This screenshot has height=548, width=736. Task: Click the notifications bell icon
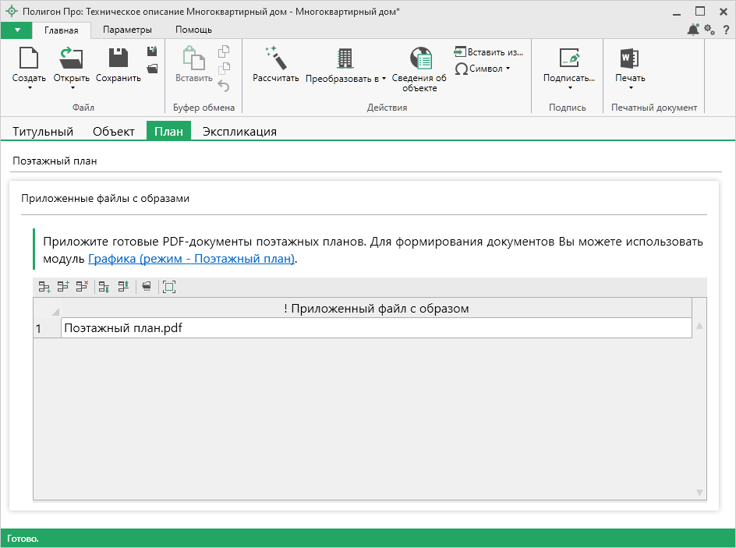click(x=692, y=30)
